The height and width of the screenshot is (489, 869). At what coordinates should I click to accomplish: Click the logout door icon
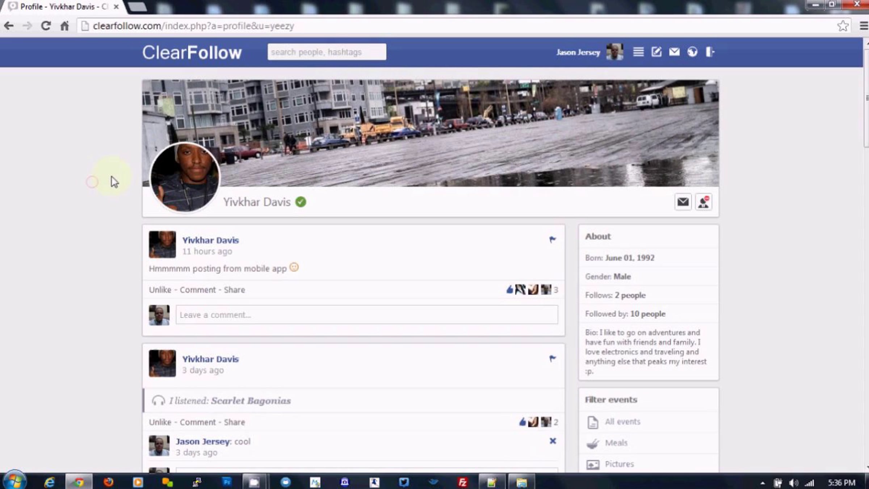(710, 52)
